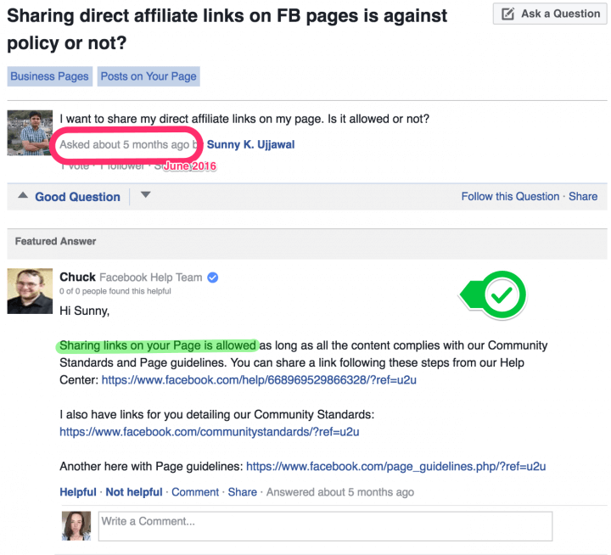Share Chuck's answer
Image resolution: width=611 pixels, height=555 pixels.
tap(243, 492)
